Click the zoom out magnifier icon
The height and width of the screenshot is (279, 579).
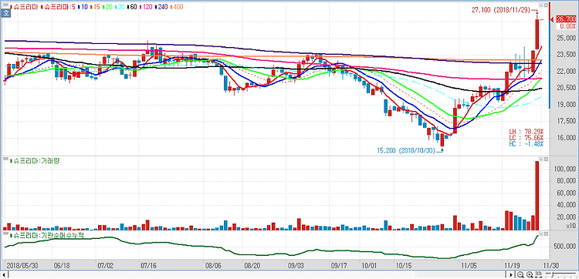click(x=520, y=274)
